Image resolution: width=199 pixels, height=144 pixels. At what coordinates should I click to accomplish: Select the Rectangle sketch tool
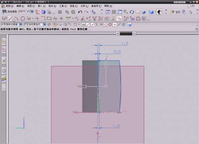(x=49, y=18)
